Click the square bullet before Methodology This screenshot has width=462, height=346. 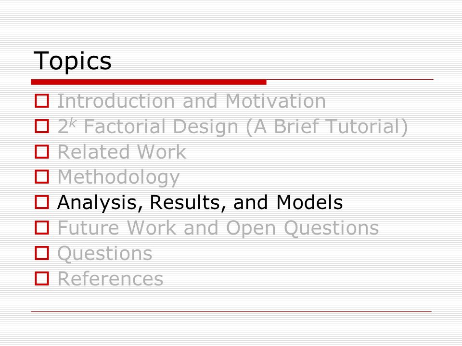tap(42, 176)
